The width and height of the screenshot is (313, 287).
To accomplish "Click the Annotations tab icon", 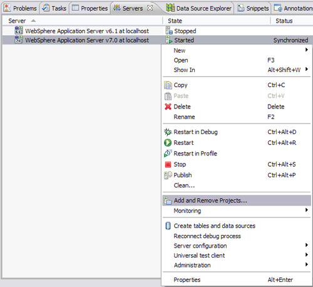I will click(278, 8).
